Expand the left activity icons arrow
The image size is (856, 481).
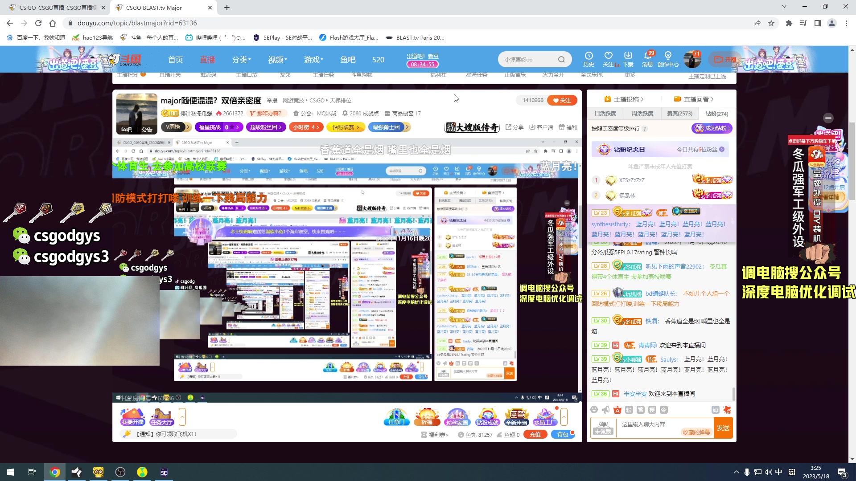pos(182,417)
